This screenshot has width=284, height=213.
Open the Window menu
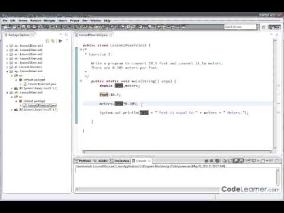tap(96, 21)
